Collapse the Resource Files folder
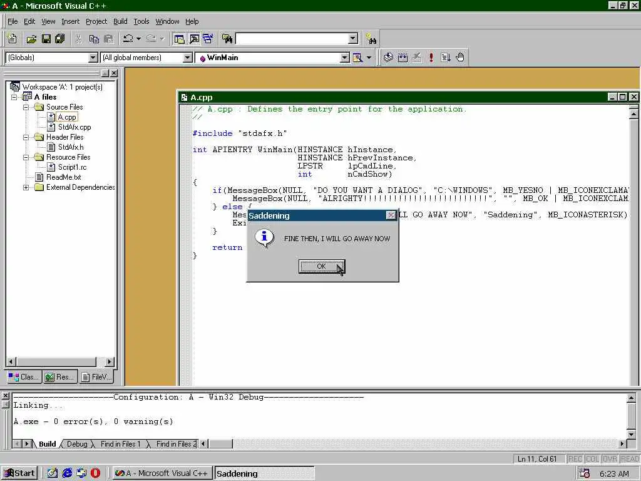Image resolution: width=641 pixels, height=481 pixels. tap(26, 157)
